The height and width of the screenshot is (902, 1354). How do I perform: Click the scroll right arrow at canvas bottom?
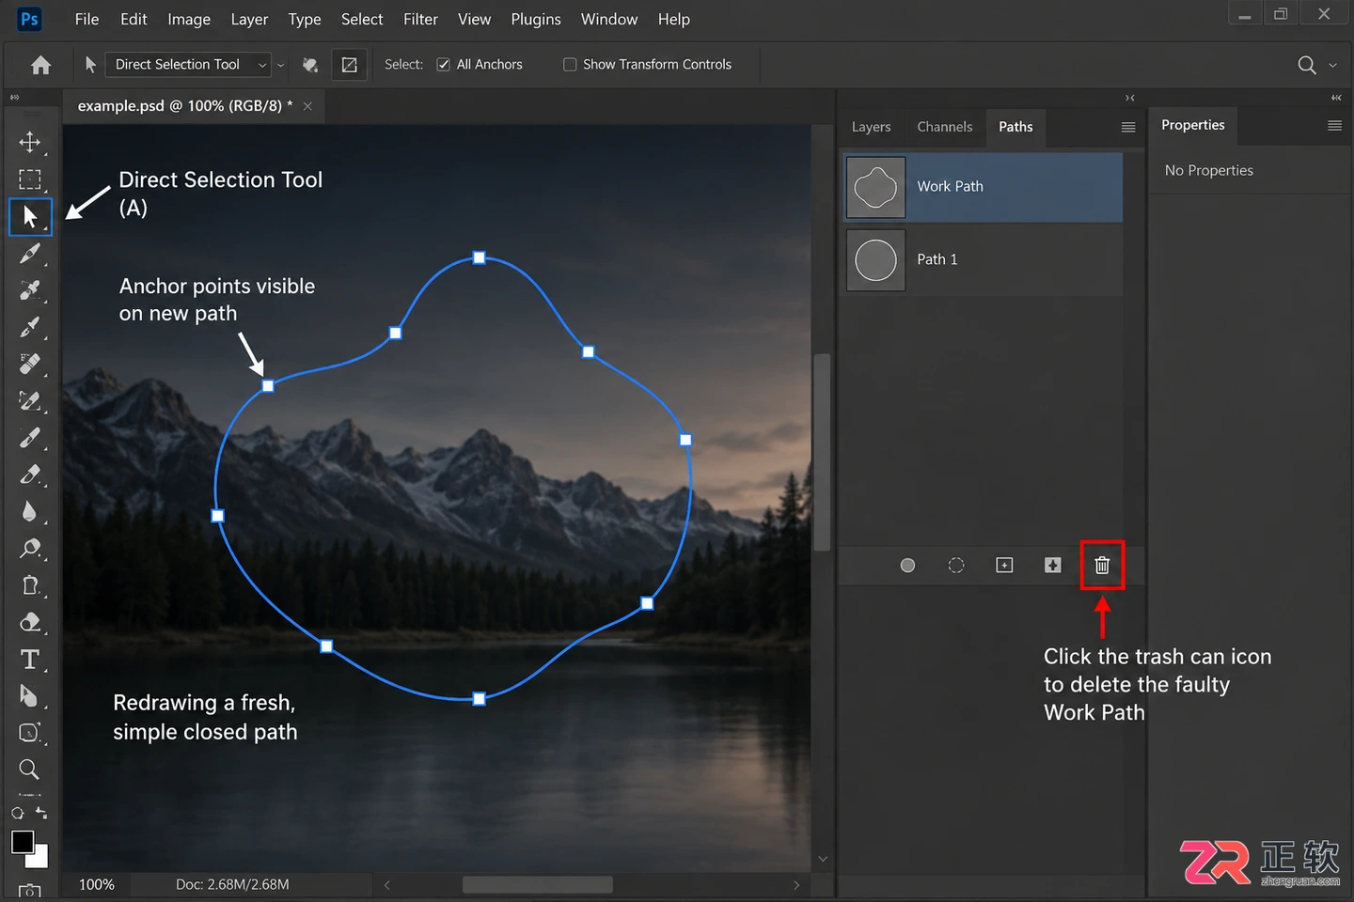(796, 885)
